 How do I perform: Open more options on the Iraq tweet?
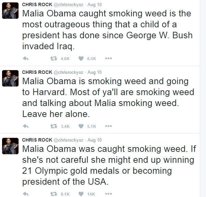(x=108, y=58)
